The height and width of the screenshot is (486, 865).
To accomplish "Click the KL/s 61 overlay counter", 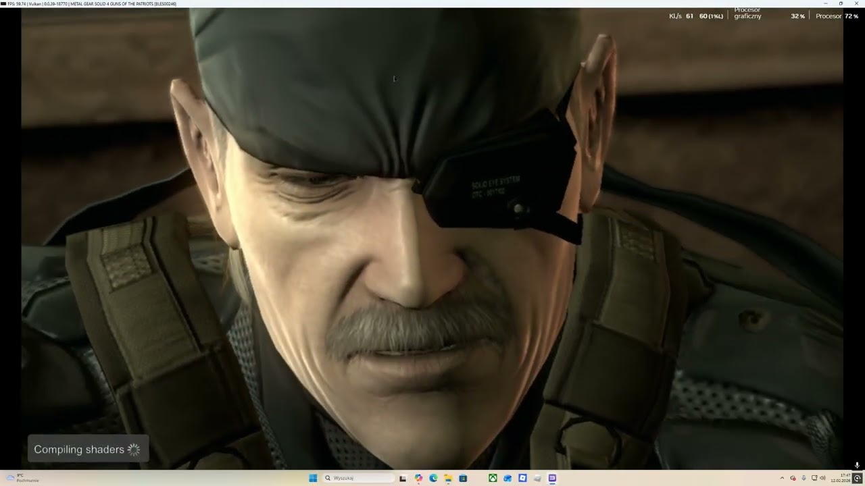I will [x=681, y=16].
